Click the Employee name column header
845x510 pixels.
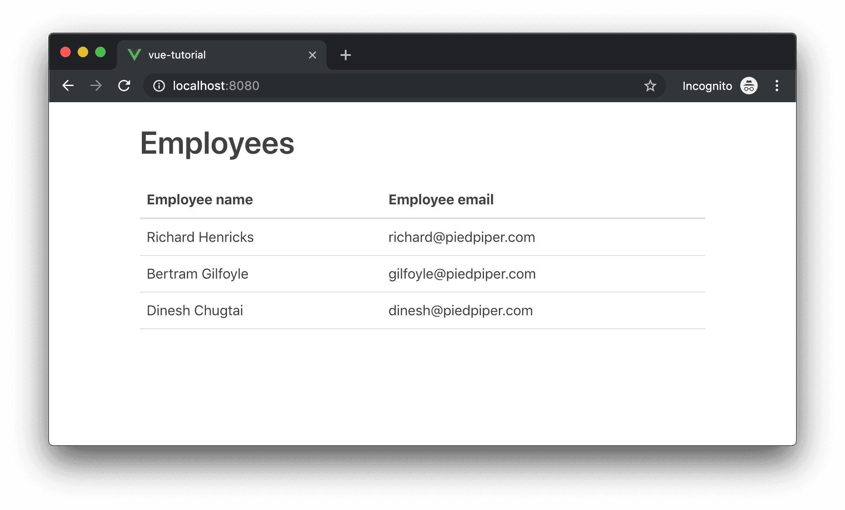pyautogui.click(x=200, y=200)
